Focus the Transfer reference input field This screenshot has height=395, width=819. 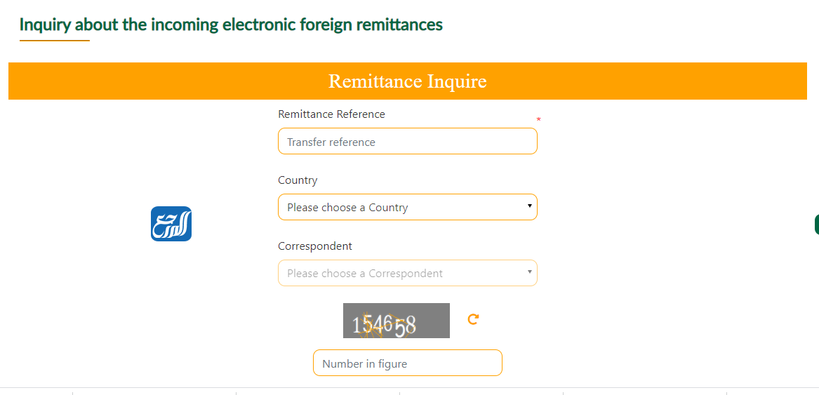(x=407, y=142)
